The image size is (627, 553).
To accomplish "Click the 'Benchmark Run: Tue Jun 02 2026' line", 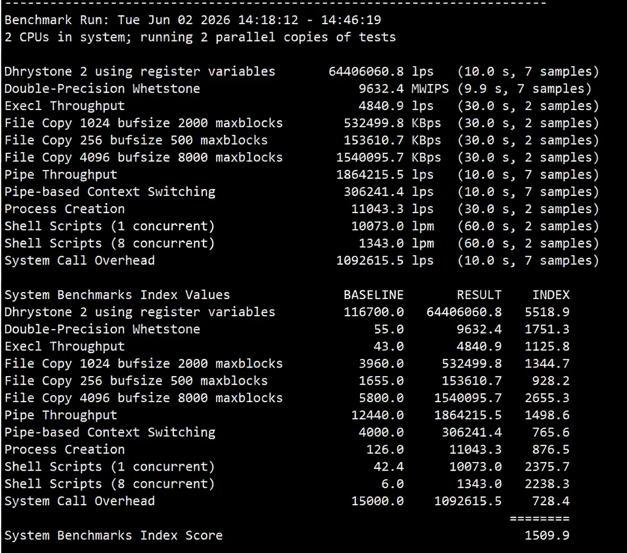I will (192, 20).
